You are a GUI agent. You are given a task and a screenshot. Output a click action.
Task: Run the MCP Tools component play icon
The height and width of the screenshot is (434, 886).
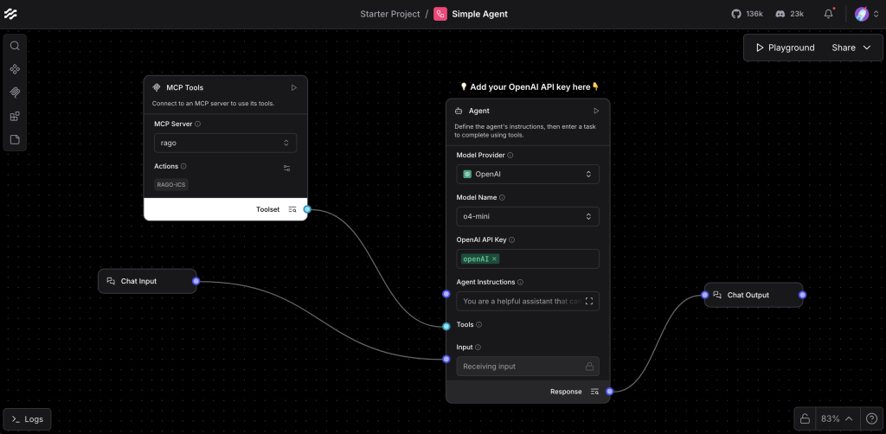tap(294, 87)
